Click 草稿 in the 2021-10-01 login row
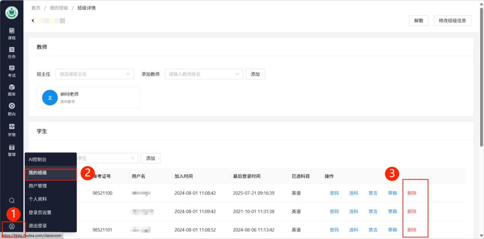This screenshot has height=239, width=484. (392, 212)
